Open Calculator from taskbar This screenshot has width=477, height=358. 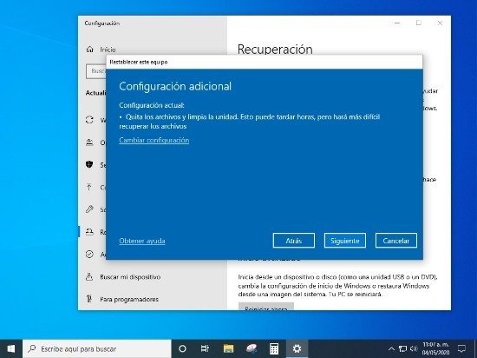point(274,348)
